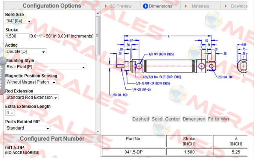Image resolution: width=254 pixels, height=158 pixels.
Task: Switch to the 3D Preview tab
Action: pyautogui.click(x=121, y=6)
